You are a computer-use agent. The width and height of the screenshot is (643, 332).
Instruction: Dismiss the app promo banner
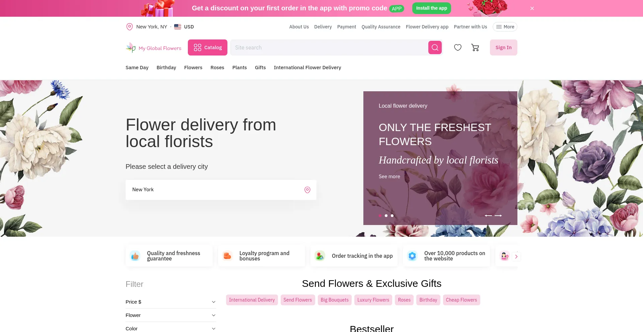pyautogui.click(x=532, y=8)
